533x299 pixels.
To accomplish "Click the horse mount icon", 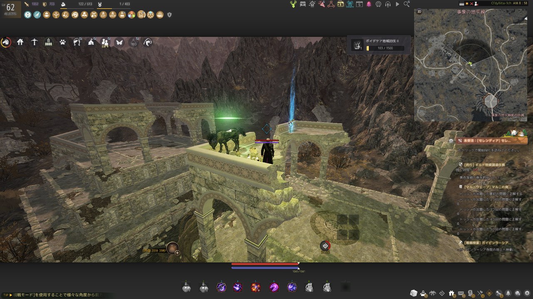I will coord(6,42).
